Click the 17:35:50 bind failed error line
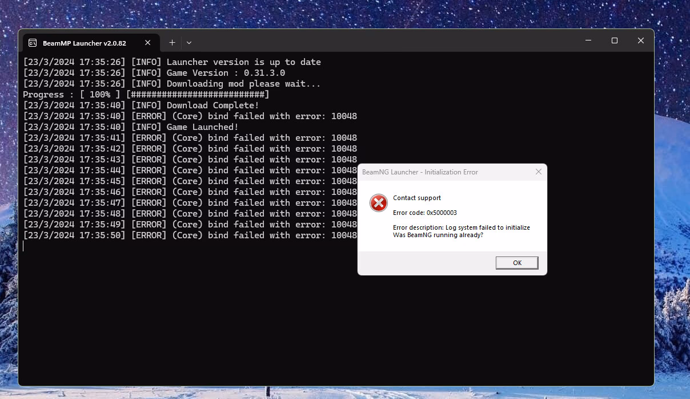 pyautogui.click(x=190, y=235)
